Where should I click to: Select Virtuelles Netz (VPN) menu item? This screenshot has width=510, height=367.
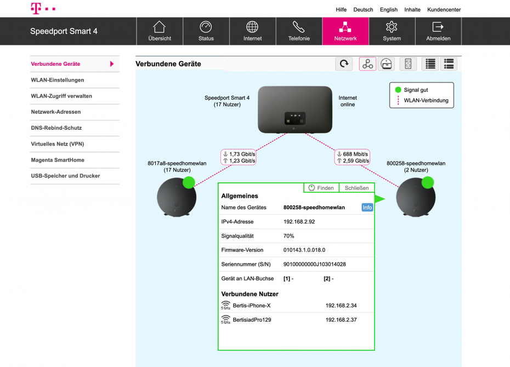pos(58,144)
